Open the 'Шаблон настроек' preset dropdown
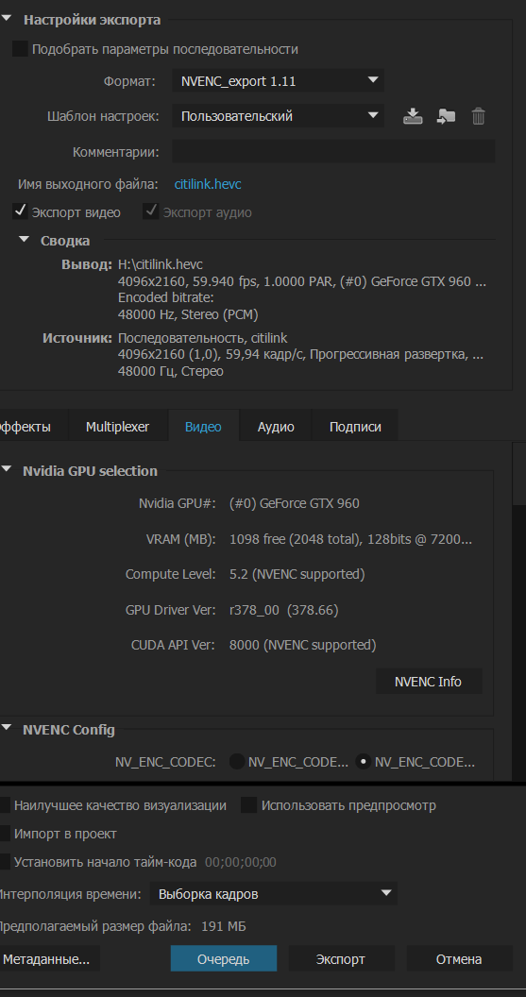This screenshot has width=526, height=997. pyautogui.click(x=278, y=116)
